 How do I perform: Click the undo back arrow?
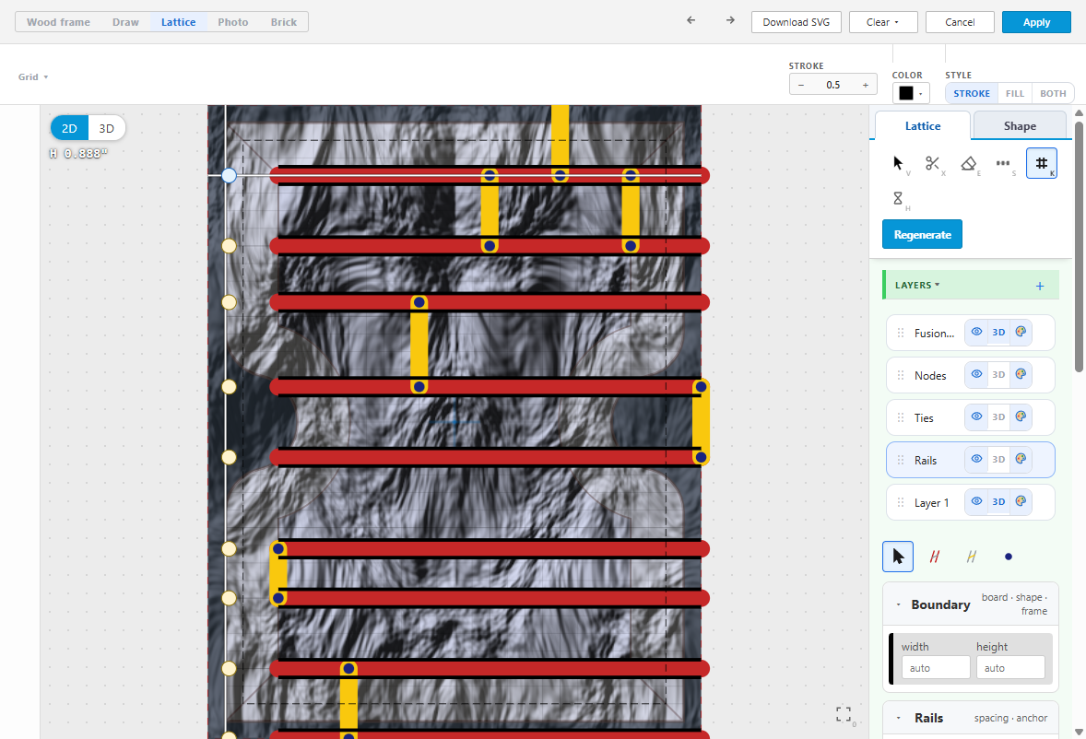tap(691, 21)
